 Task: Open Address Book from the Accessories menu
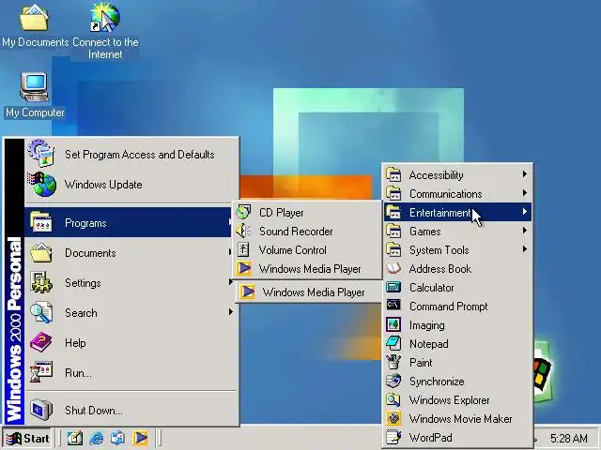[457, 269]
